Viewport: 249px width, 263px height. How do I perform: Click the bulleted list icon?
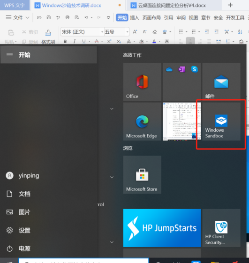[x=181, y=31]
